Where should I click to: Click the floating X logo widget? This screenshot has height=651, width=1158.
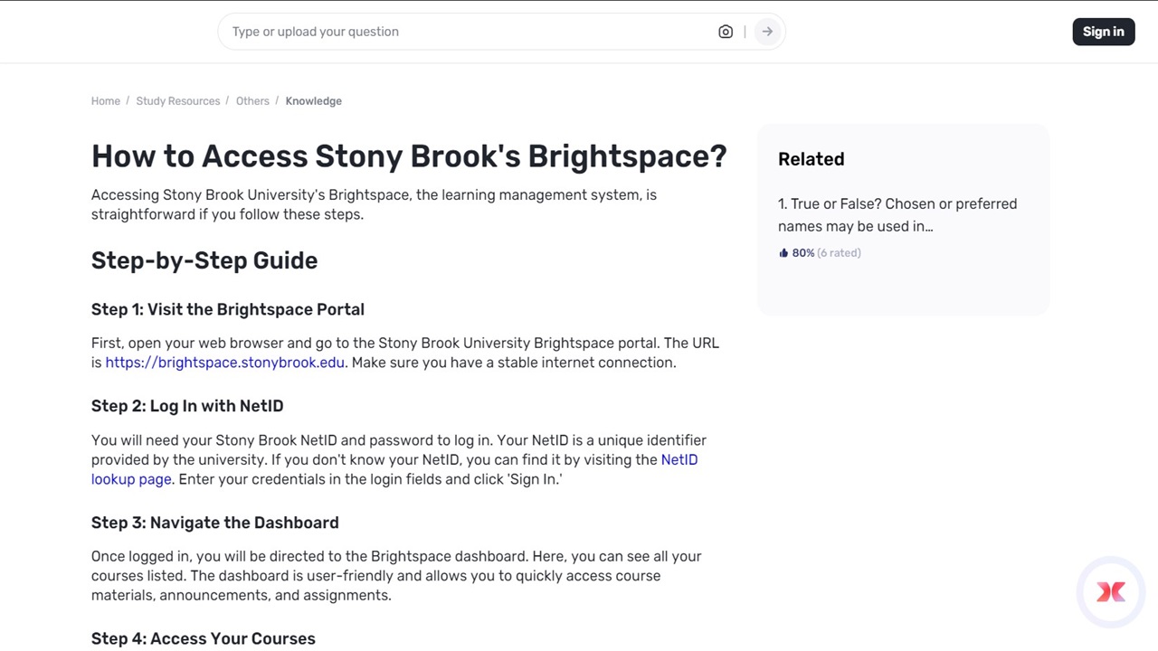pos(1111,591)
